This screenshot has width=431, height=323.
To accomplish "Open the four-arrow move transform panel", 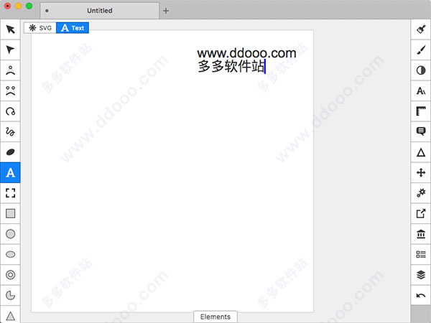I will 420,172.
